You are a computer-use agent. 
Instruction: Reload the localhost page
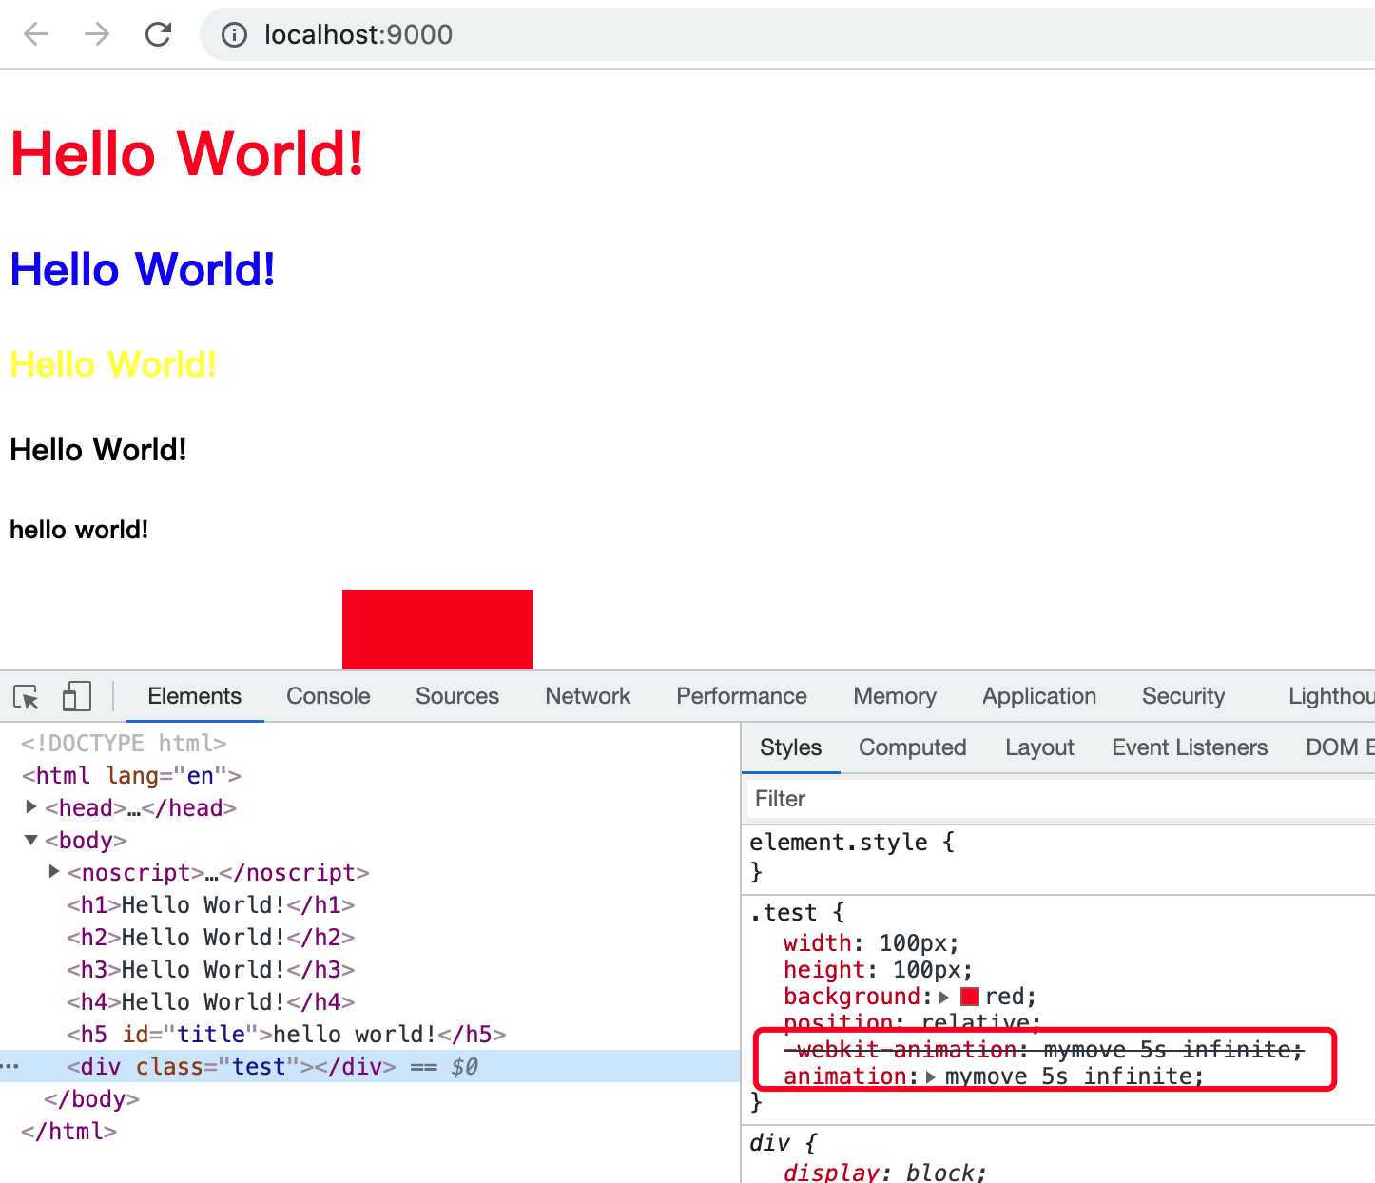pos(158,34)
